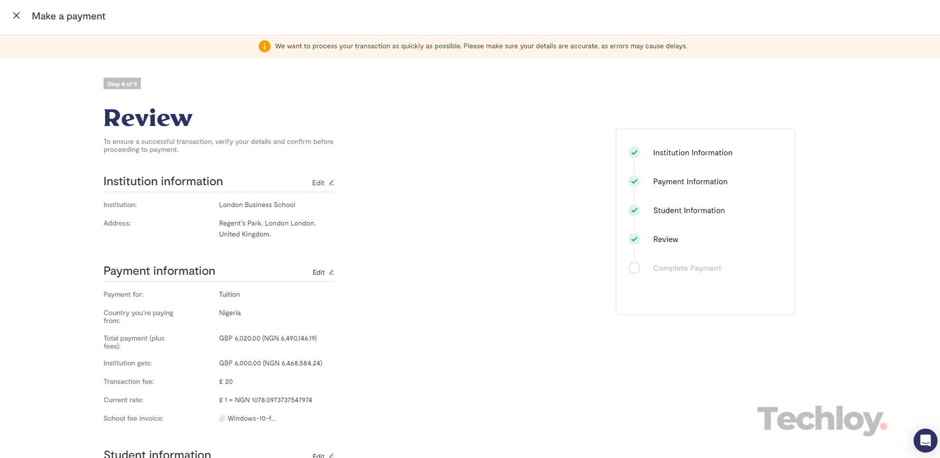The width and height of the screenshot is (940, 458).
Task: Select the Review step in progress list
Action: click(666, 239)
